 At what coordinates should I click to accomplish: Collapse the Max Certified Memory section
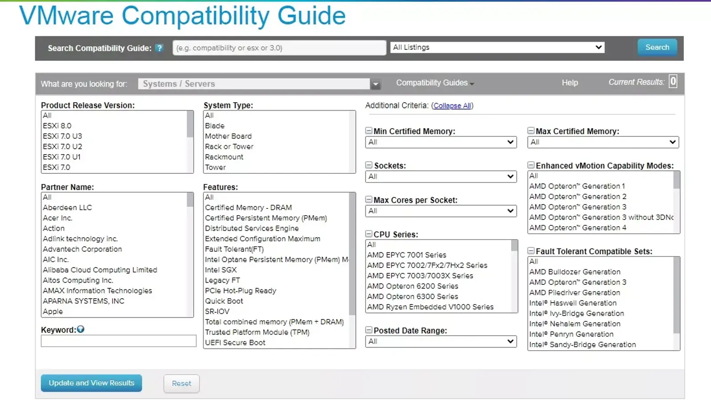point(531,130)
